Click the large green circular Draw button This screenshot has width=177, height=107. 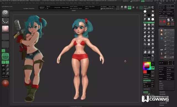5,56
